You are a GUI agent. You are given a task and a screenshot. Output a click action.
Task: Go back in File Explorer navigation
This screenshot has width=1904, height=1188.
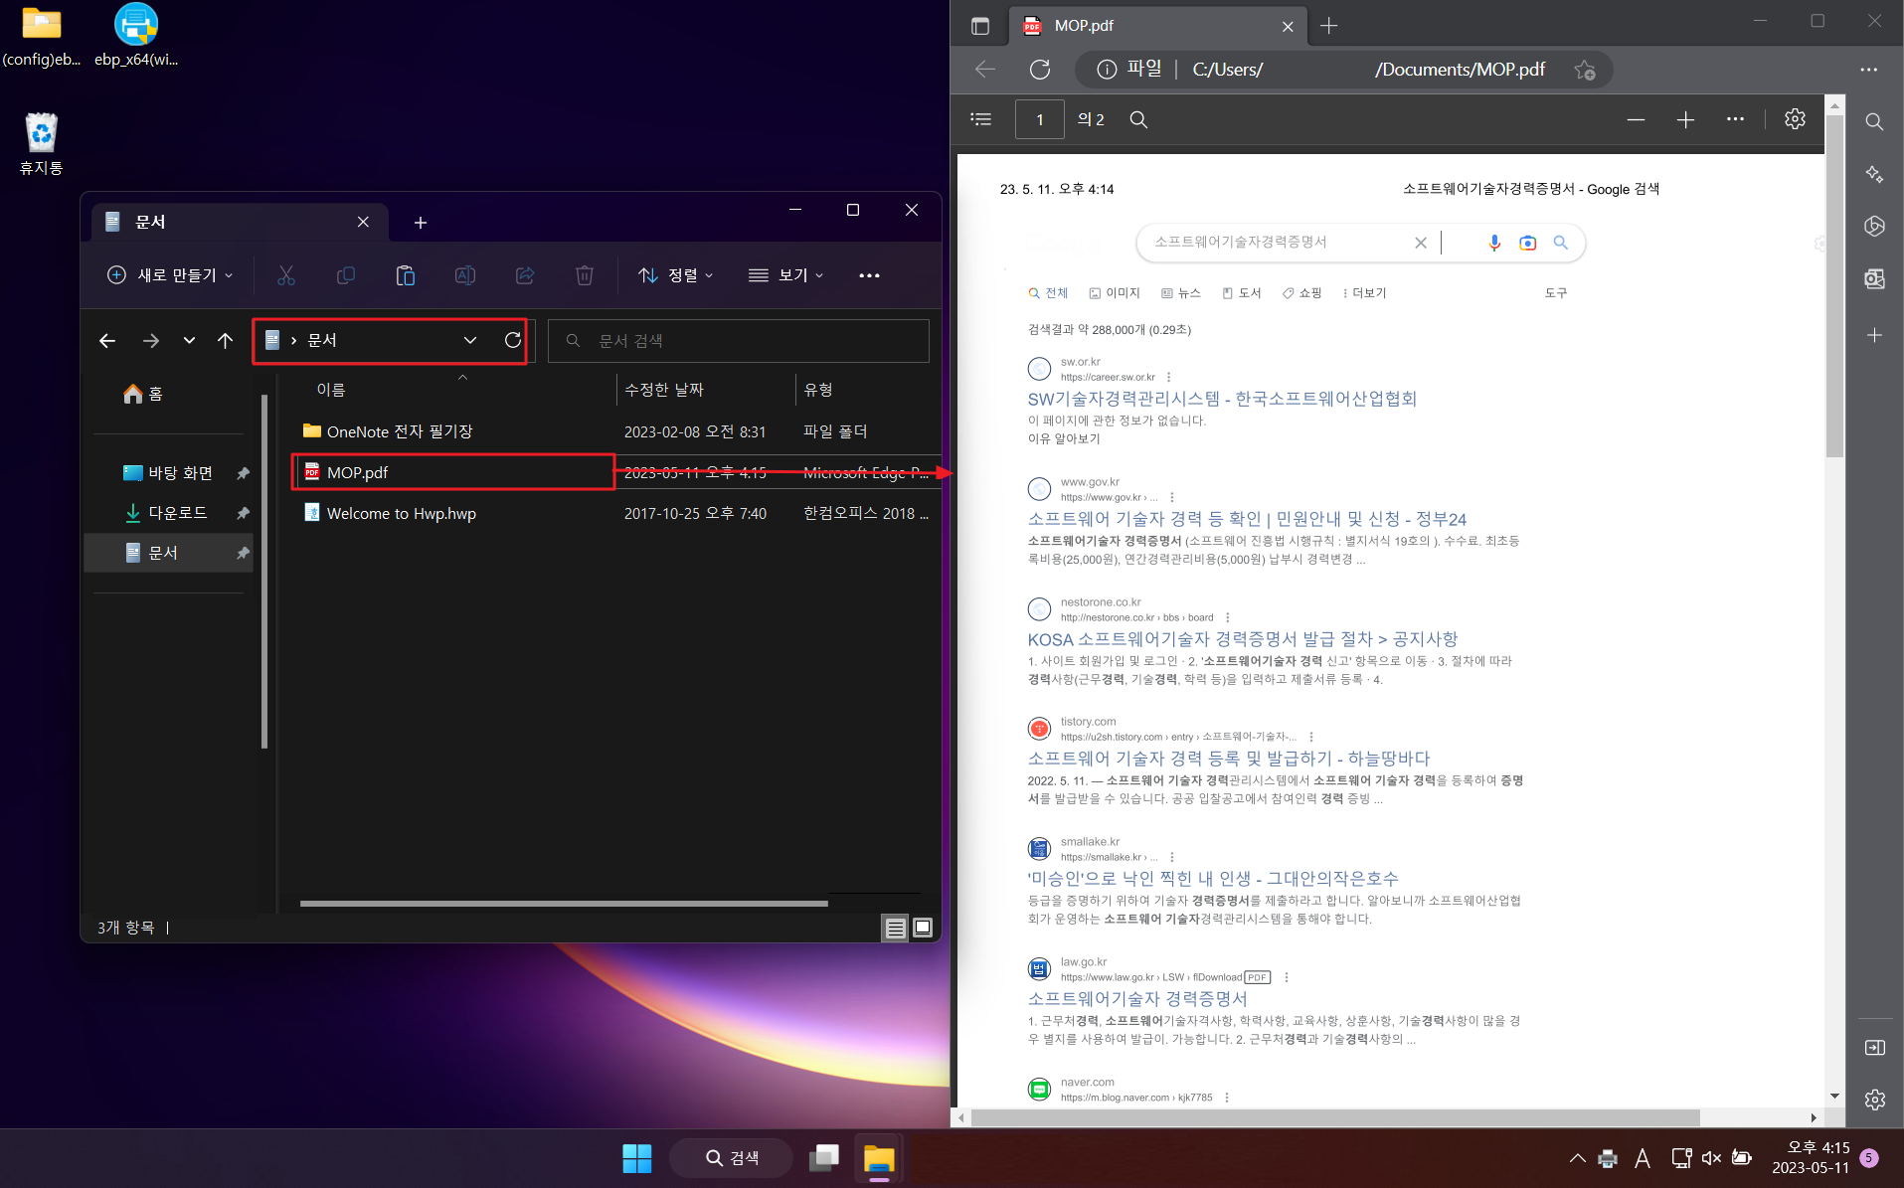(x=107, y=341)
